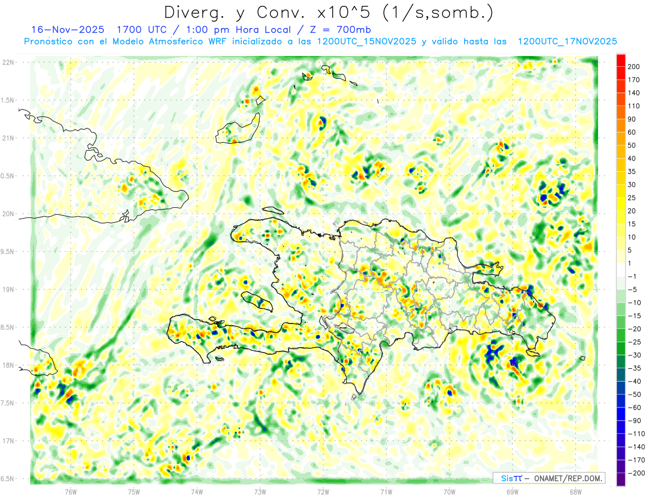Select the white swatch between 1 and -1

pos(621,270)
